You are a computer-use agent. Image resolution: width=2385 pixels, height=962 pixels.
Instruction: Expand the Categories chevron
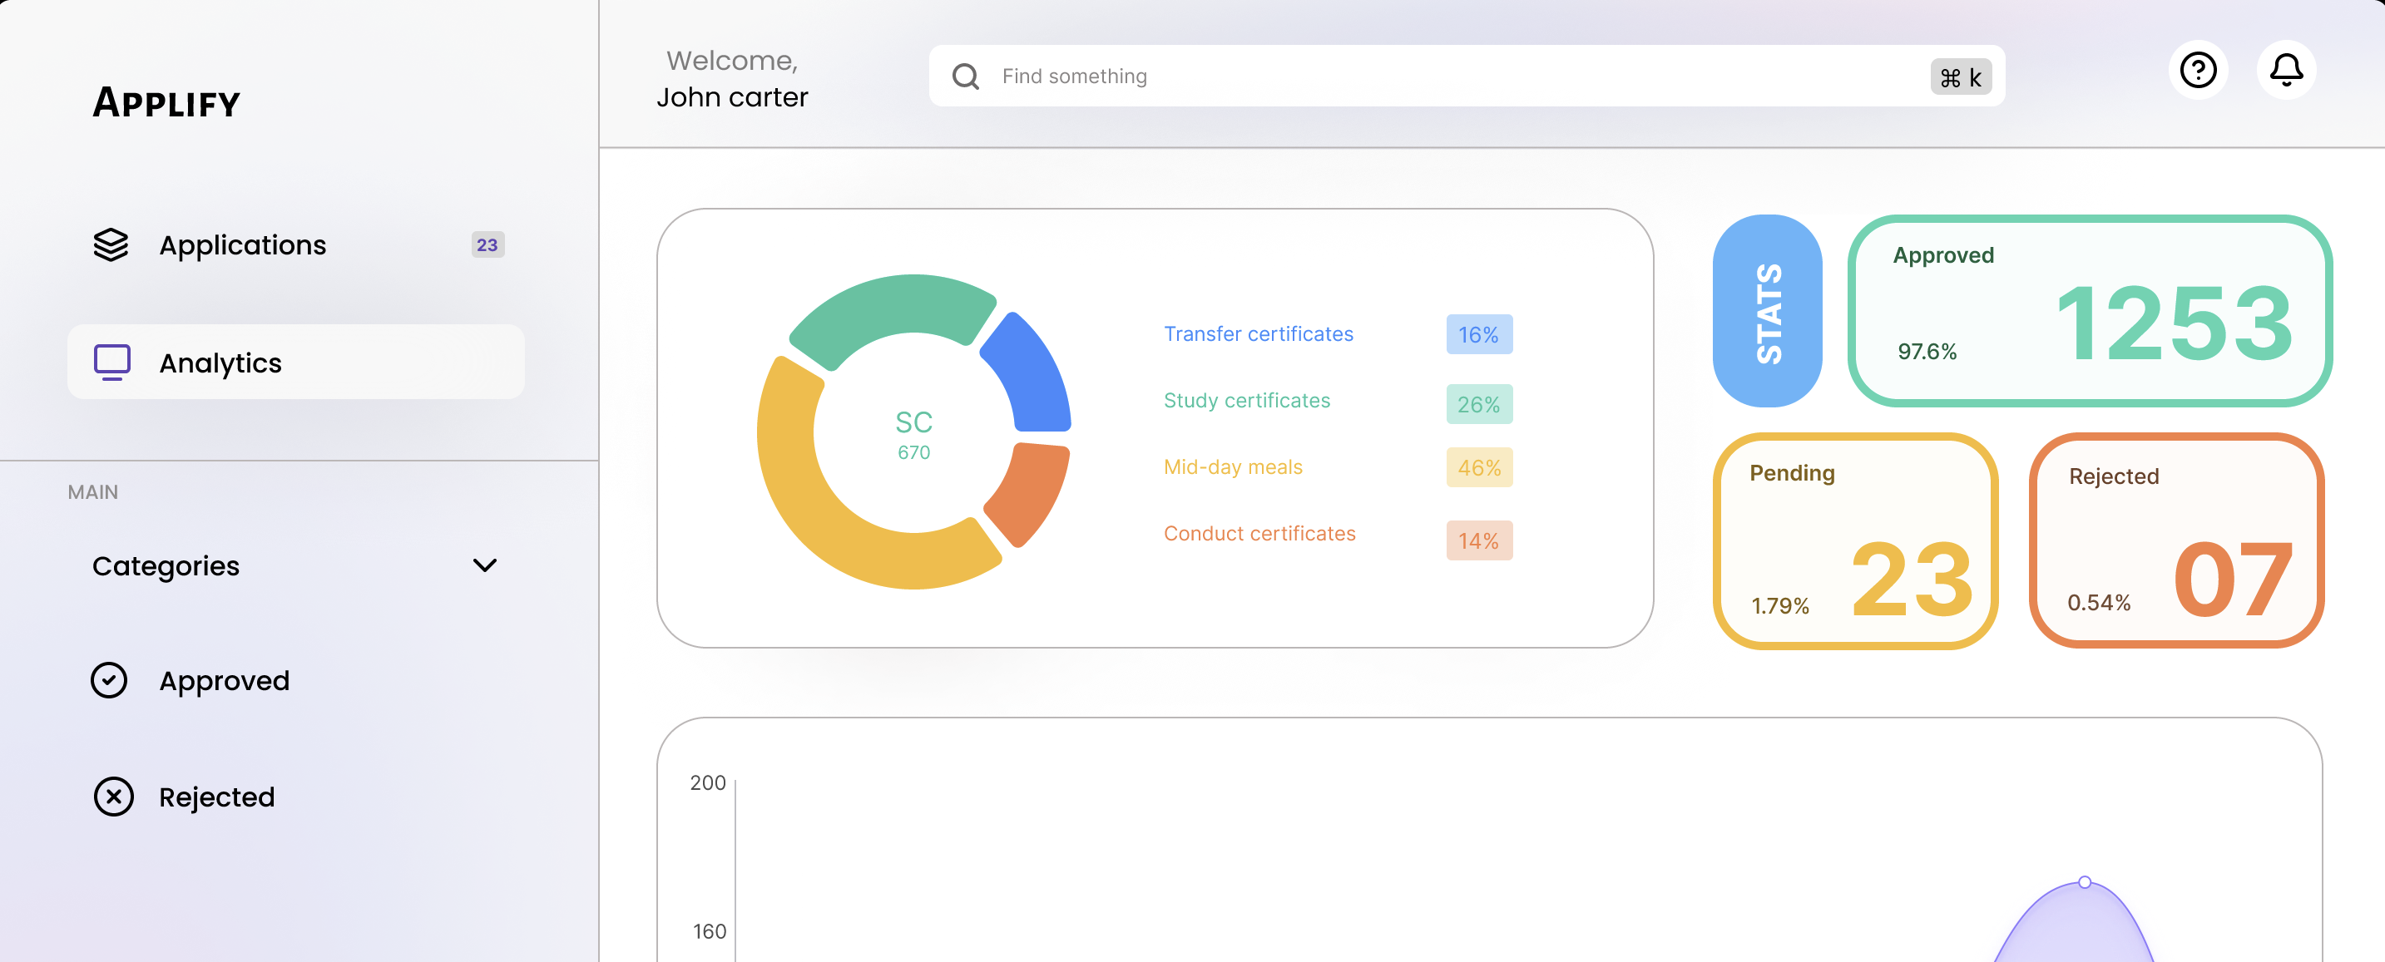[x=484, y=565]
